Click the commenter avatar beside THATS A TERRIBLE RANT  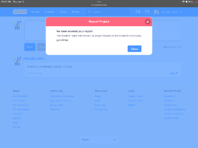17,61
